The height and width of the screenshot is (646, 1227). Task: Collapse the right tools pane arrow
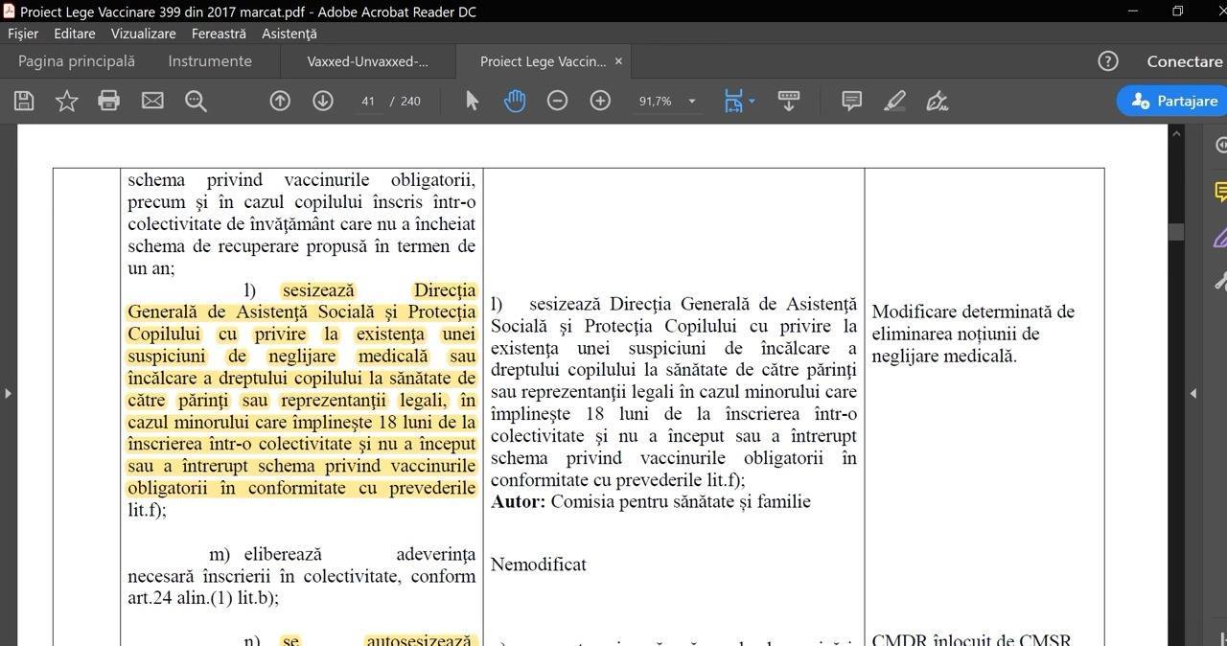(x=1193, y=393)
